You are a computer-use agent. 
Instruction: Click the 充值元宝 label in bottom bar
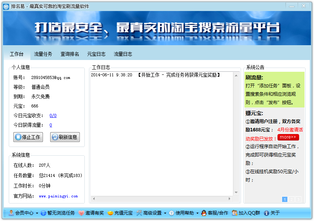(x=124, y=213)
